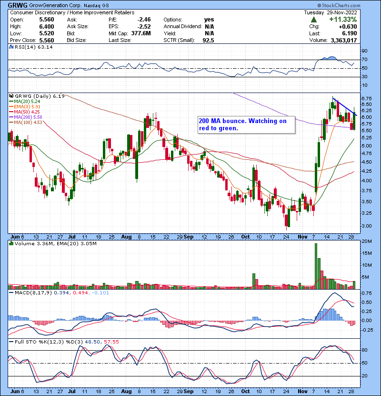381x396 pixels.
Task: Click the blue descending trendline near highs
Action: coord(344,106)
